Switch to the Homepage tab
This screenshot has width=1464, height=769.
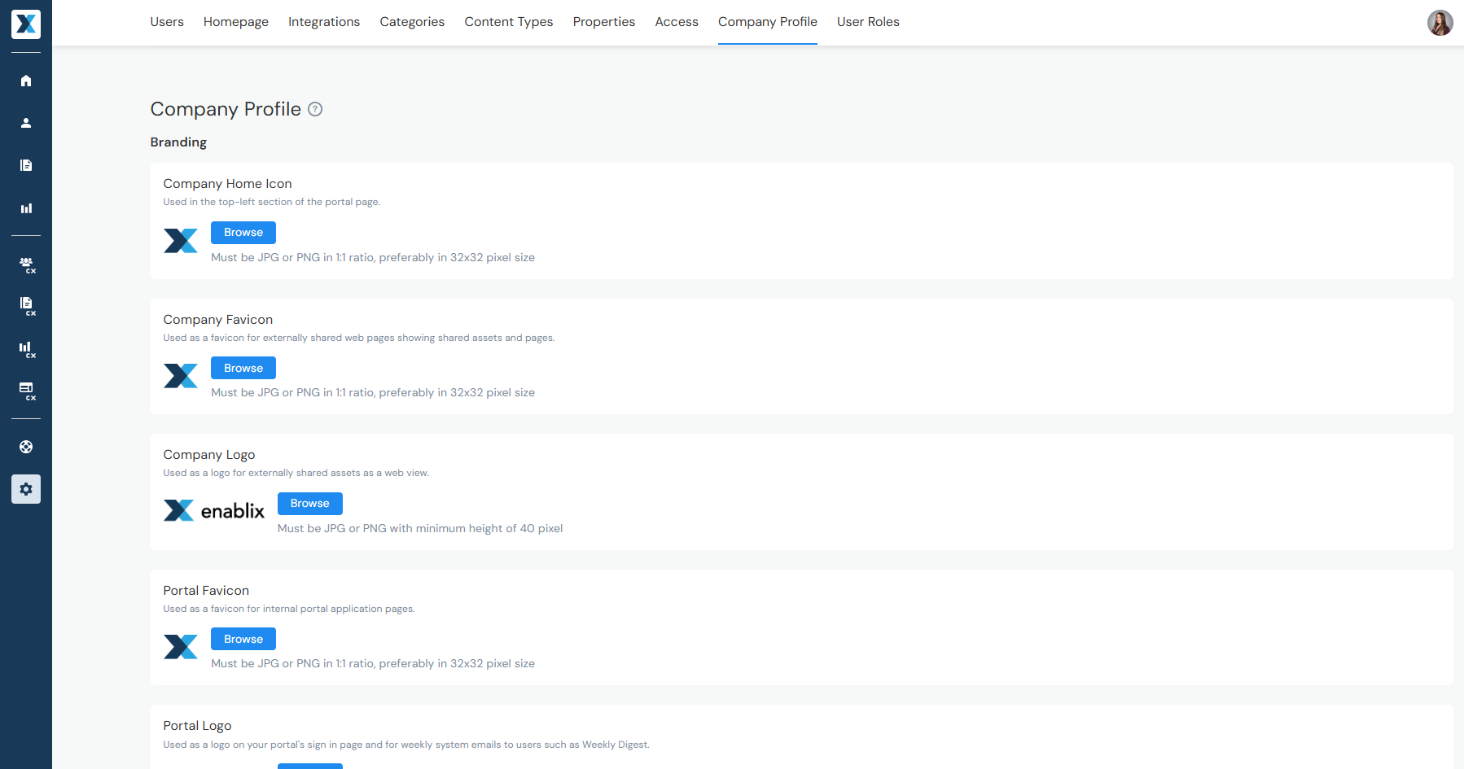click(236, 22)
